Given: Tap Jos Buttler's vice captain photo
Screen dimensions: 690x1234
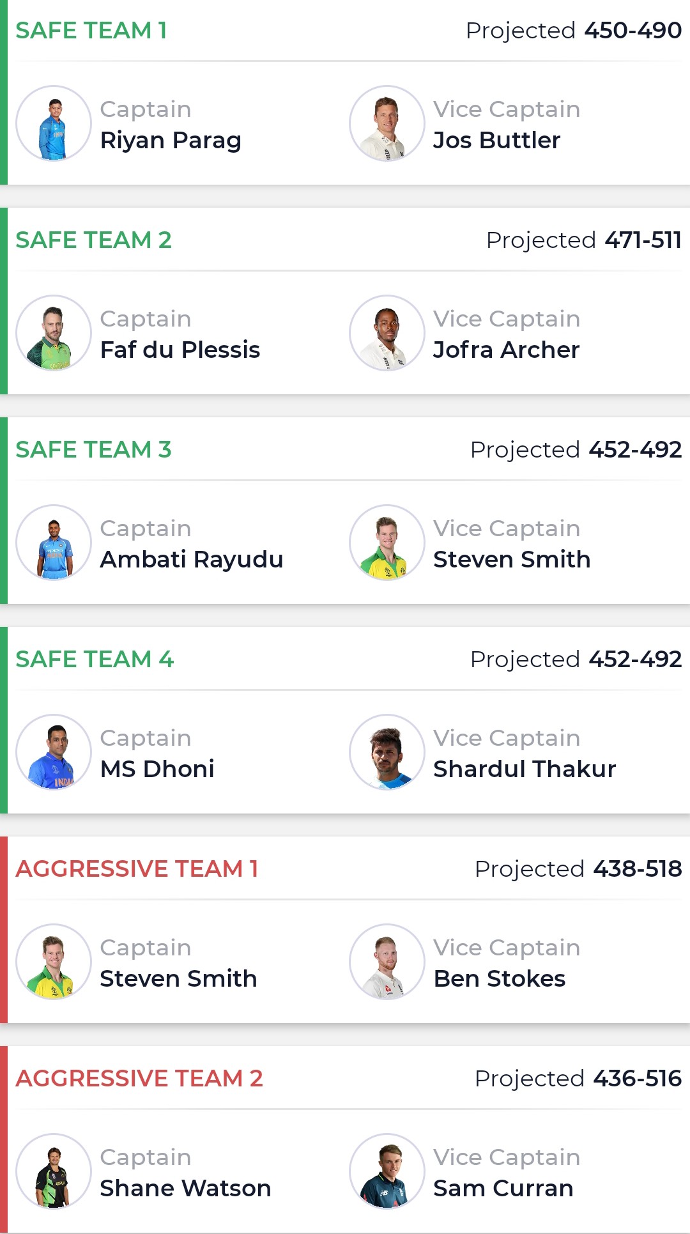Looking at the screenshot, I should coord(387,123).
